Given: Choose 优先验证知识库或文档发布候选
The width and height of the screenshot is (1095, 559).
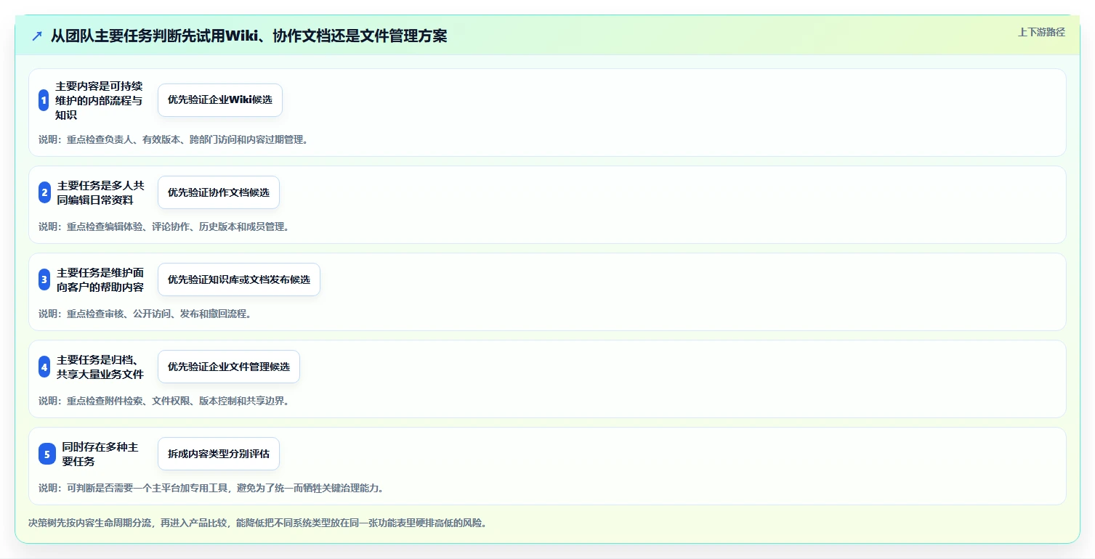Looking at the screenshot, I should tap(239, 279).
